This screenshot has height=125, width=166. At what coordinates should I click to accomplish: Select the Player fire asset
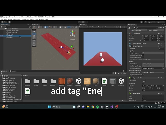(x=121, y=81)
